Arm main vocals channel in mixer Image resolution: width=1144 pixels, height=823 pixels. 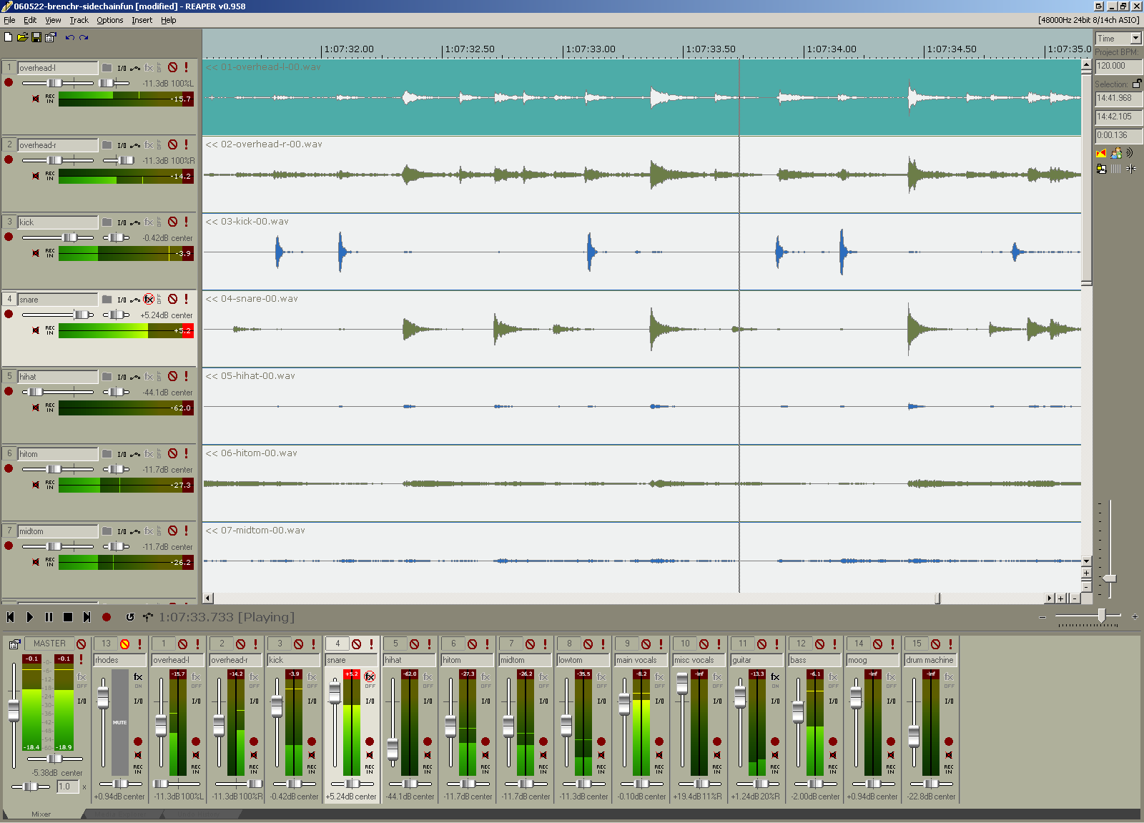pyautogui.click(x=659, y=741)
